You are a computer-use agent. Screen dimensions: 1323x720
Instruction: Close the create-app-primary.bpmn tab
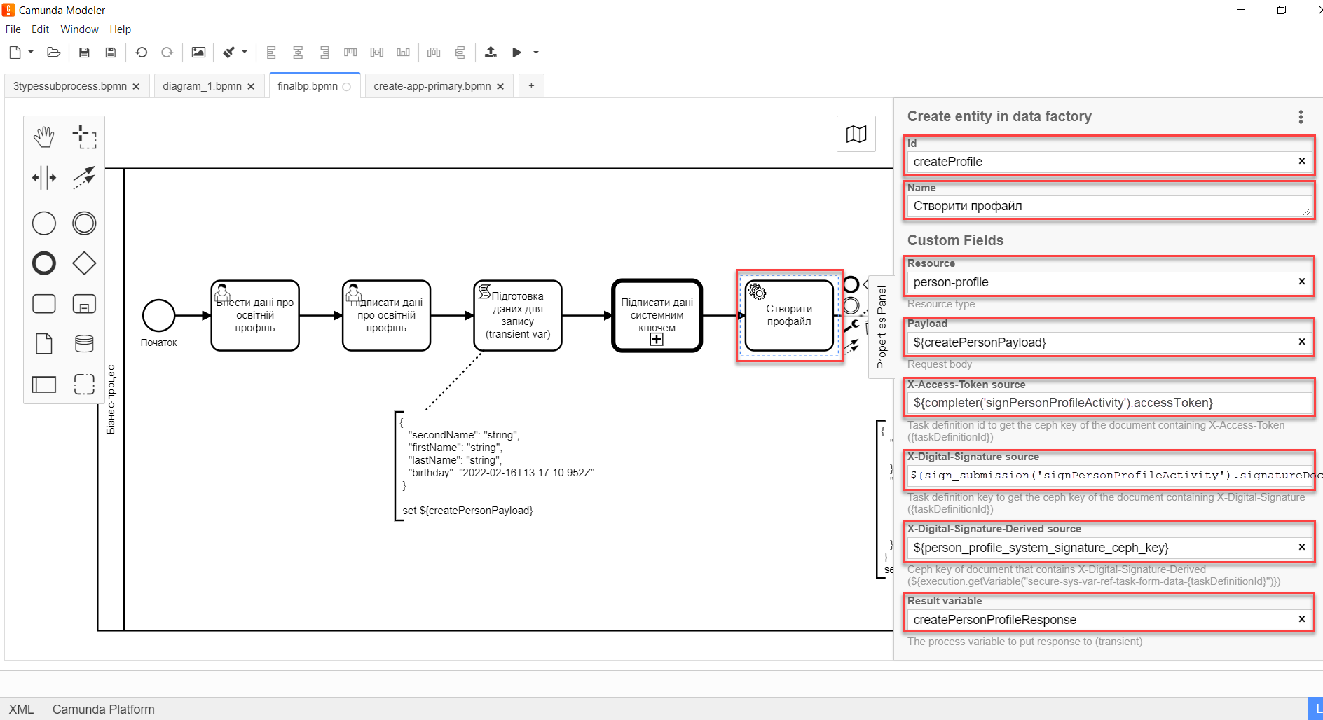click(x=500, y=87)
